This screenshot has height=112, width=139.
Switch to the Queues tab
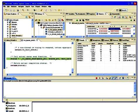[105, 40]
